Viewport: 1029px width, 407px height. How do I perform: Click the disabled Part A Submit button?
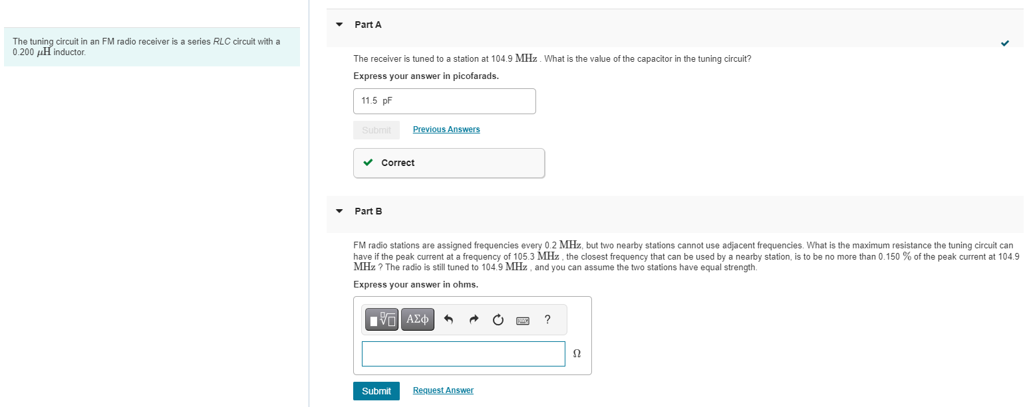pos(376,130)
